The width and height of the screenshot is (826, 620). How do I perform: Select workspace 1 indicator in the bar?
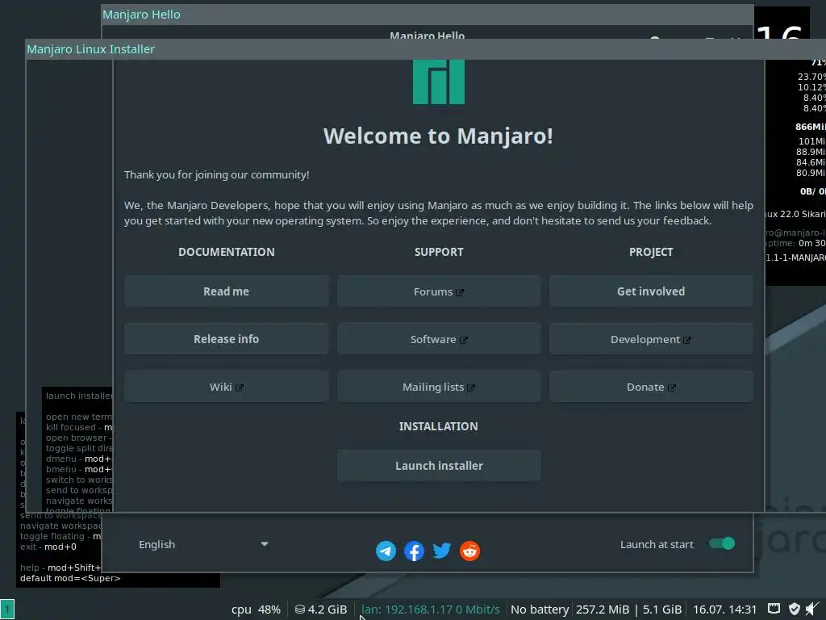[x=7, y=610]
